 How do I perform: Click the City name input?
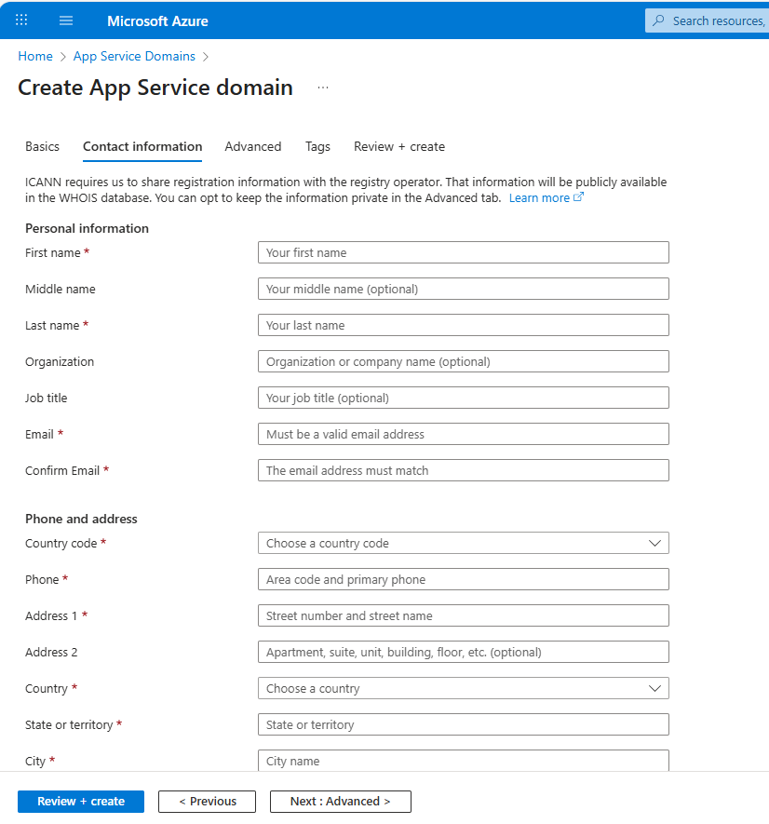[463, 761]
